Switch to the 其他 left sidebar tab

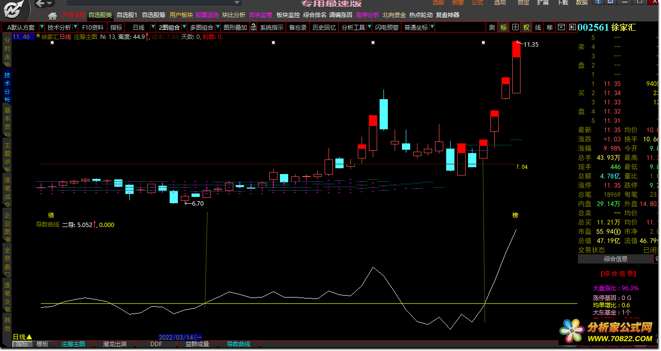click(x=7, y=324)
